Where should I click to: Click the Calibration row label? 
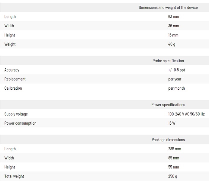[13, 88]
